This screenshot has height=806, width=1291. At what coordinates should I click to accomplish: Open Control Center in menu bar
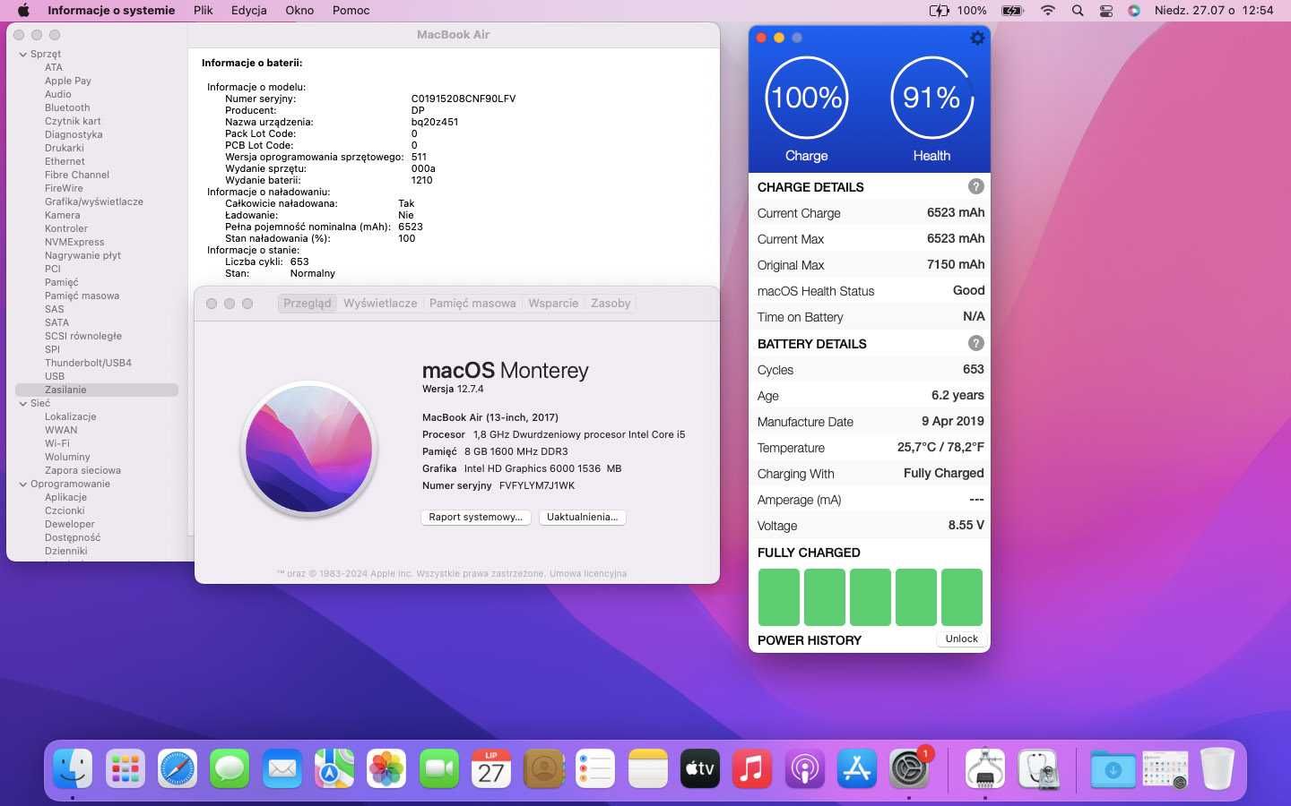tap(1106, 11)
